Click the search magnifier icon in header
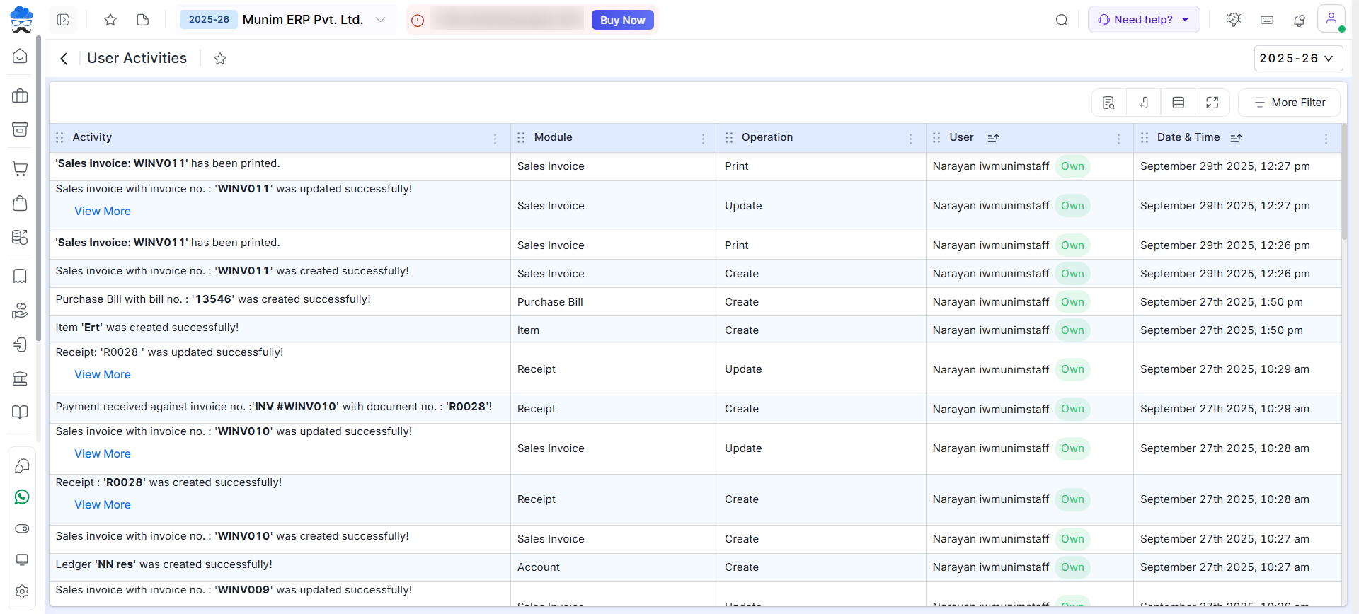1359x614 pixels. tap(1061, 21)
